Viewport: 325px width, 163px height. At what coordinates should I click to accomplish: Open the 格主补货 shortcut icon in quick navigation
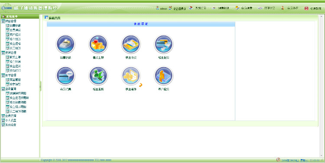[x=131, y=44]
